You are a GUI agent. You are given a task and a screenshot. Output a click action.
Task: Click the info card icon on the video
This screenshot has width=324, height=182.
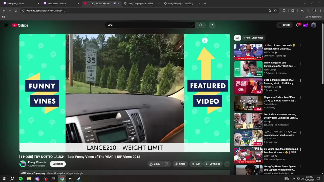point(205,40)
